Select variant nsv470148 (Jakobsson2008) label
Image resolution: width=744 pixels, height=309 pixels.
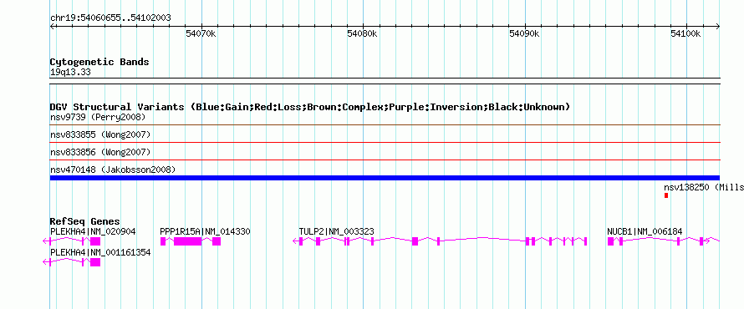click(113, 170)
